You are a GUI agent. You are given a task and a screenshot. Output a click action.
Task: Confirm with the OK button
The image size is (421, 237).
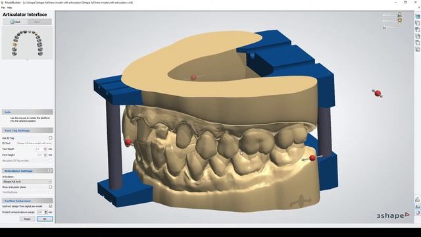(x=45, y=219)
